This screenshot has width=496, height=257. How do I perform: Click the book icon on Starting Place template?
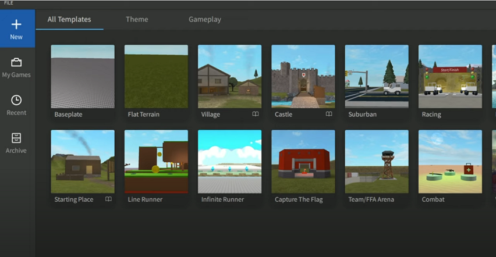[108, 199]
